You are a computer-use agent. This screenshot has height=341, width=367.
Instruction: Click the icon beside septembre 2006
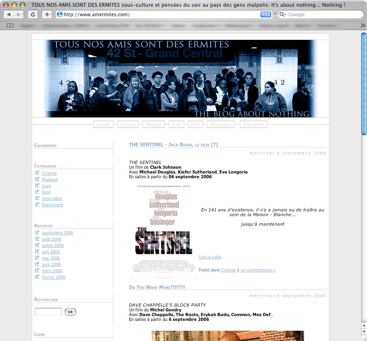(x=37, y=232)
